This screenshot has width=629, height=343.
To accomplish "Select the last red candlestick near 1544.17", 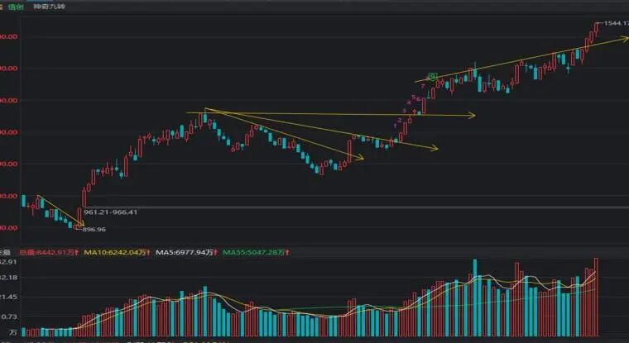I will (x=597, y=29).
